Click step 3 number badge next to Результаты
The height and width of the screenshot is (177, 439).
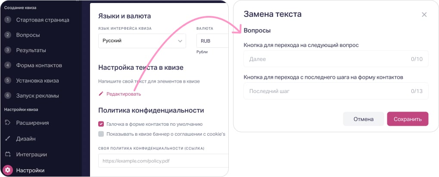[8, 50]
